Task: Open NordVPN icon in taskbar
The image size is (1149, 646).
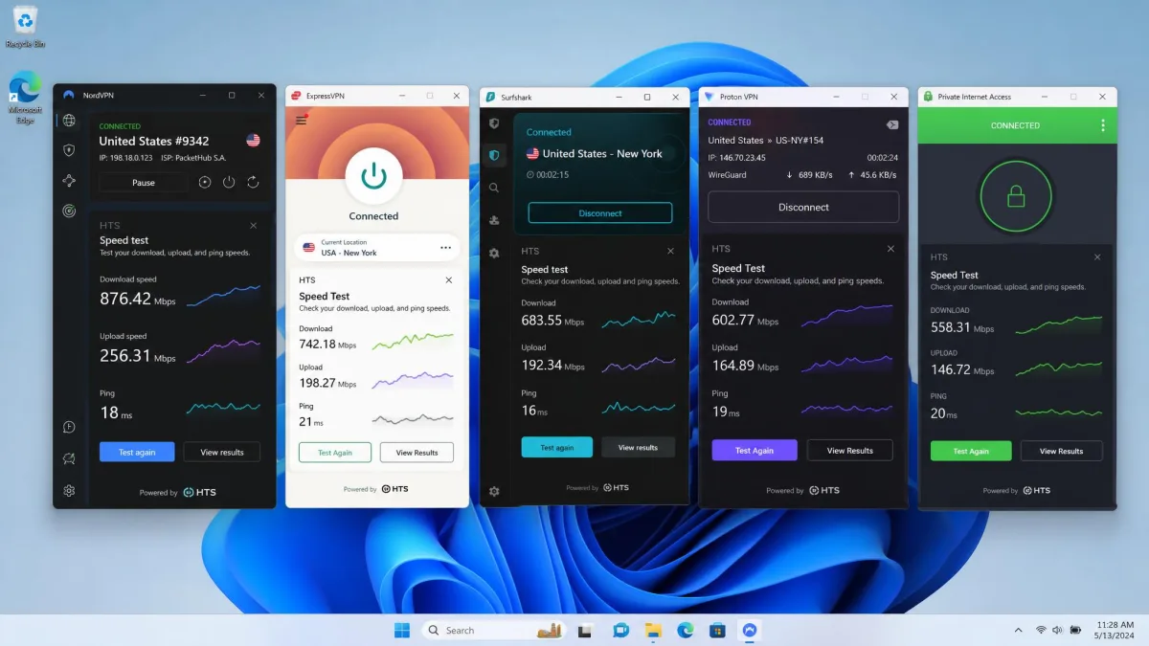Action: coord(750,630)
